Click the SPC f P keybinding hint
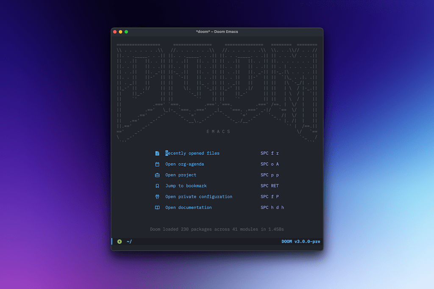The width and height of the screenshot is (434, 289). (270, 197)
